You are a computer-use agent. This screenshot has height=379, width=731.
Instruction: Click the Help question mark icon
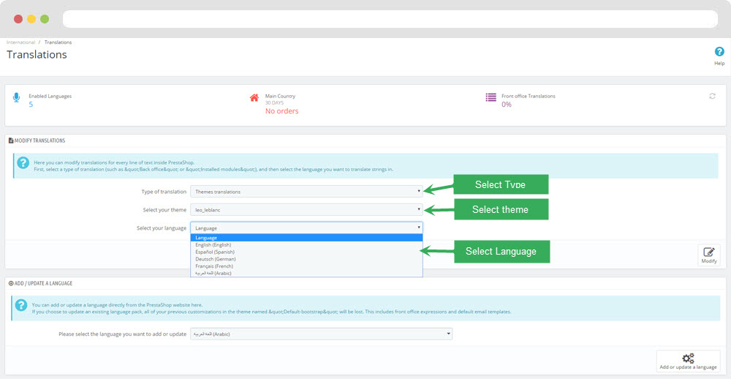(x=719, y=52)
